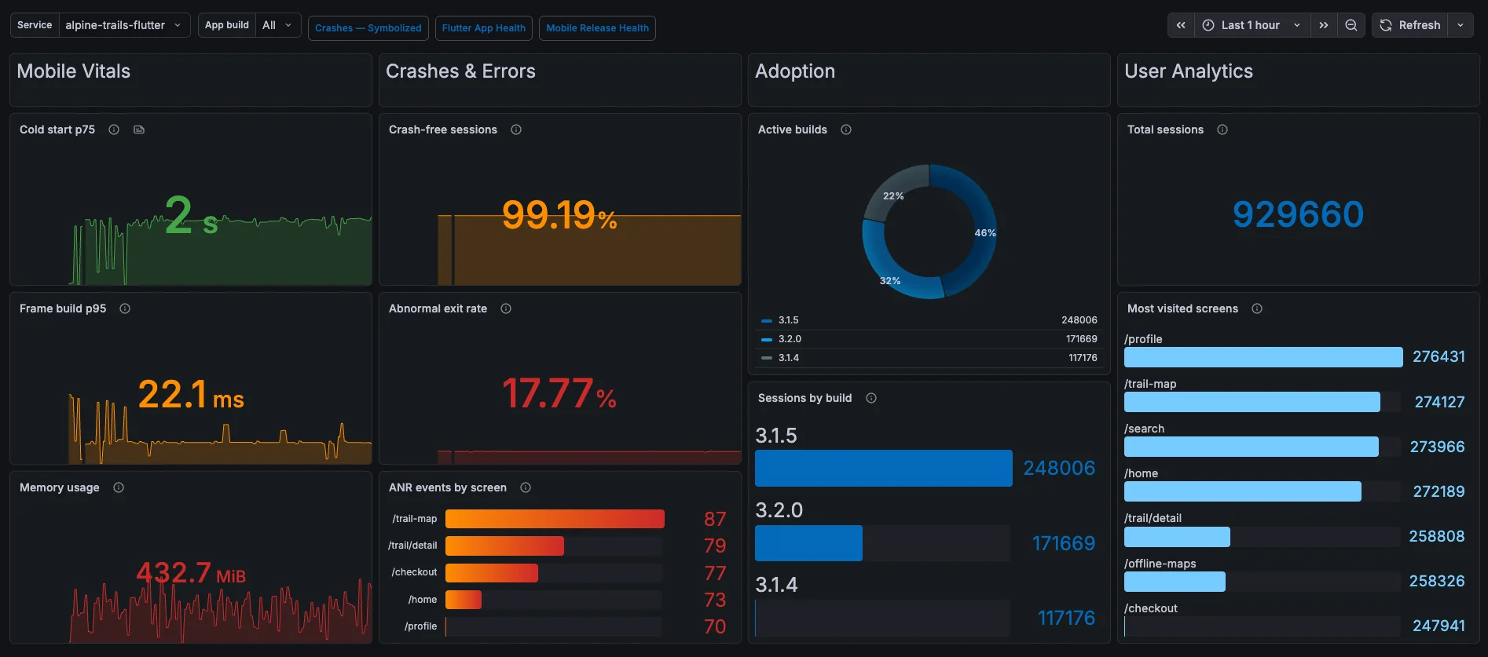Click the 276431 count for /profile

[1439, 357]
